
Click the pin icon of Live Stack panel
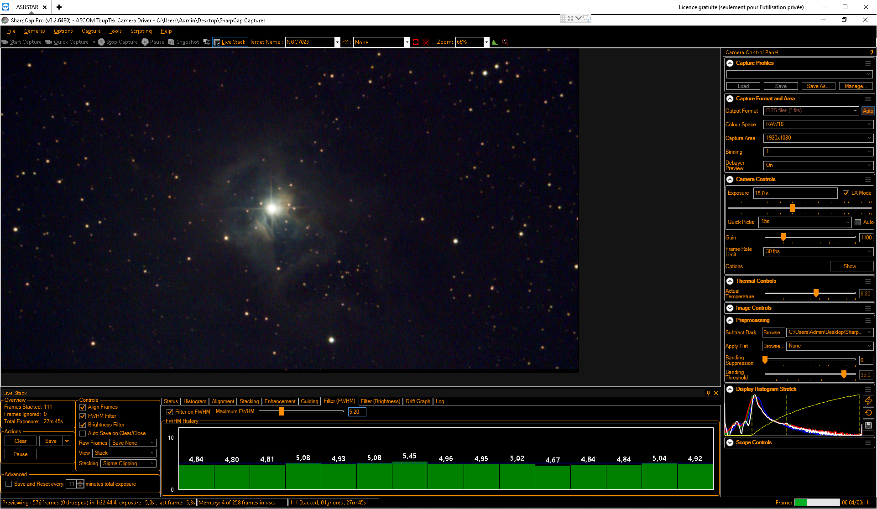click(x=708, y=393)
